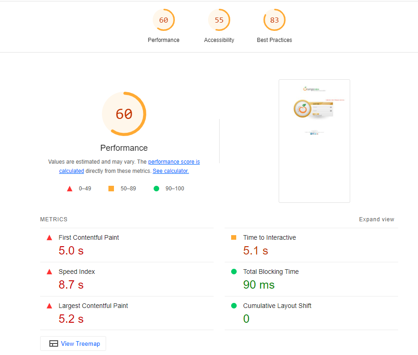Click the Accessibility score gauge at top
The height and width of the screenshot is (355, 418).
point(219,20)
